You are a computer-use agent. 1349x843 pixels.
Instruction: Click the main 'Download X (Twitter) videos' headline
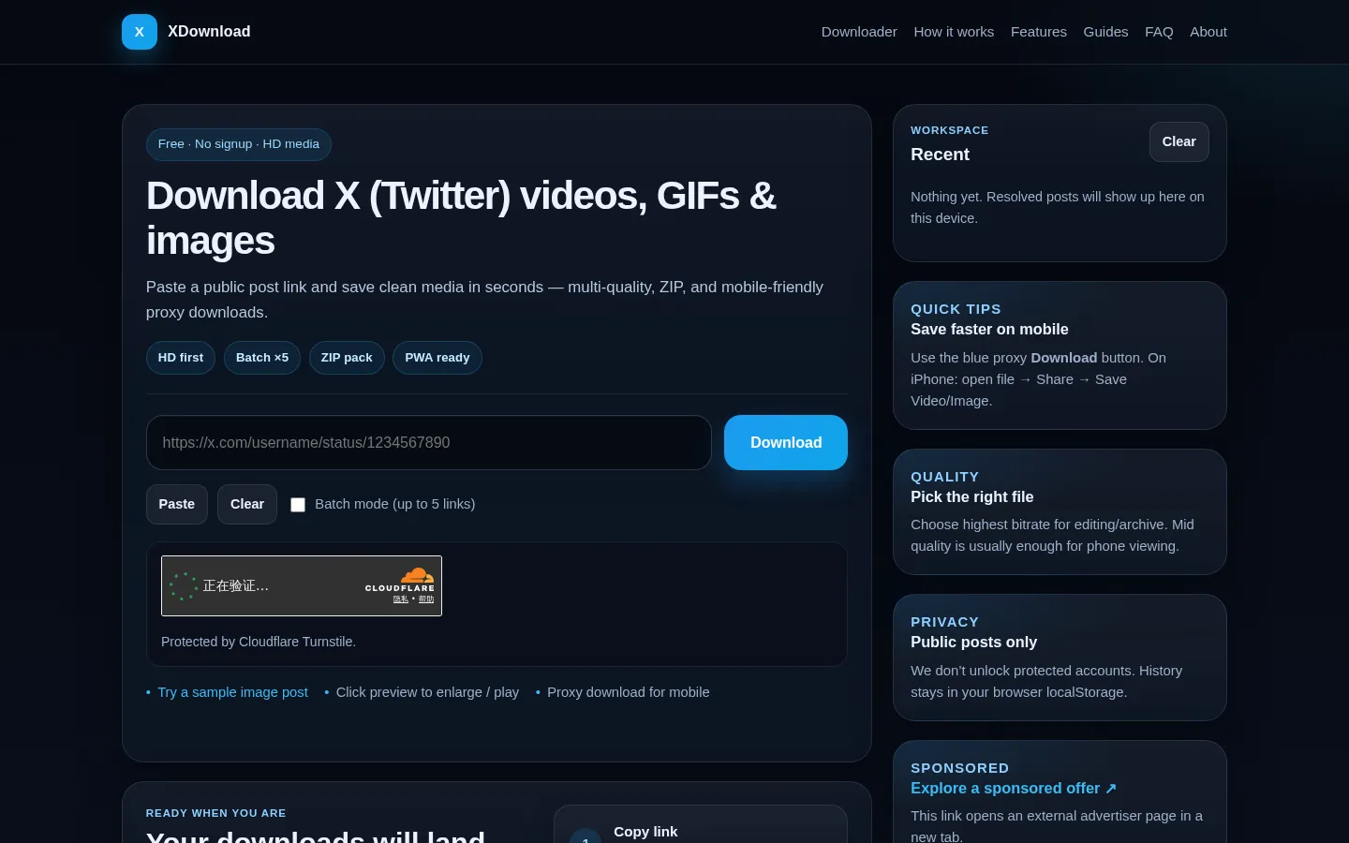click(x=461, y=218)
